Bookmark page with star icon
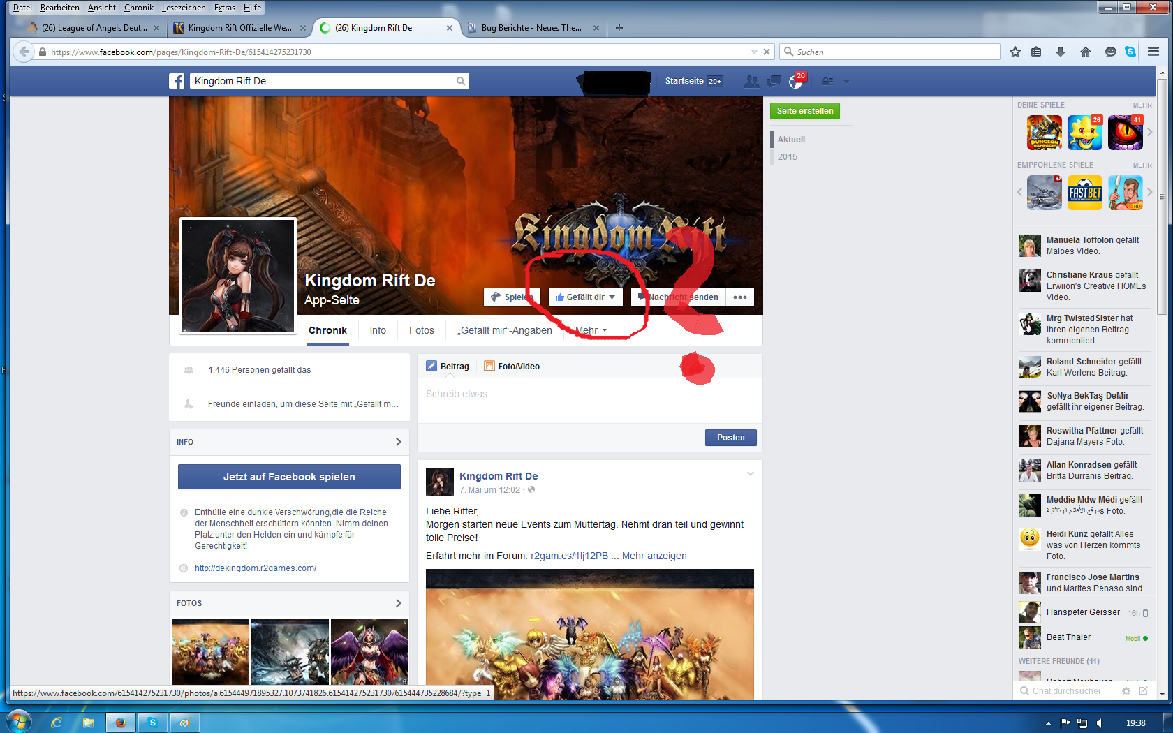1173x733 pixels. click(1015, 52)
